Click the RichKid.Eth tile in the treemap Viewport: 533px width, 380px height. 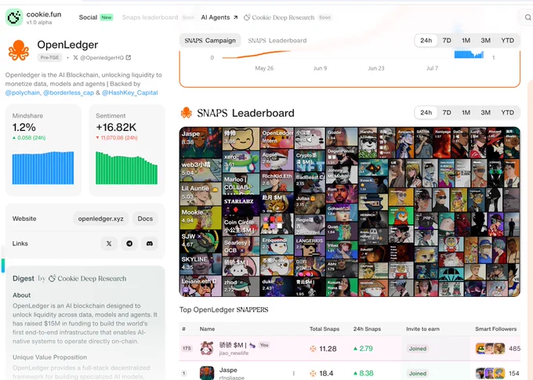(277, 182)
